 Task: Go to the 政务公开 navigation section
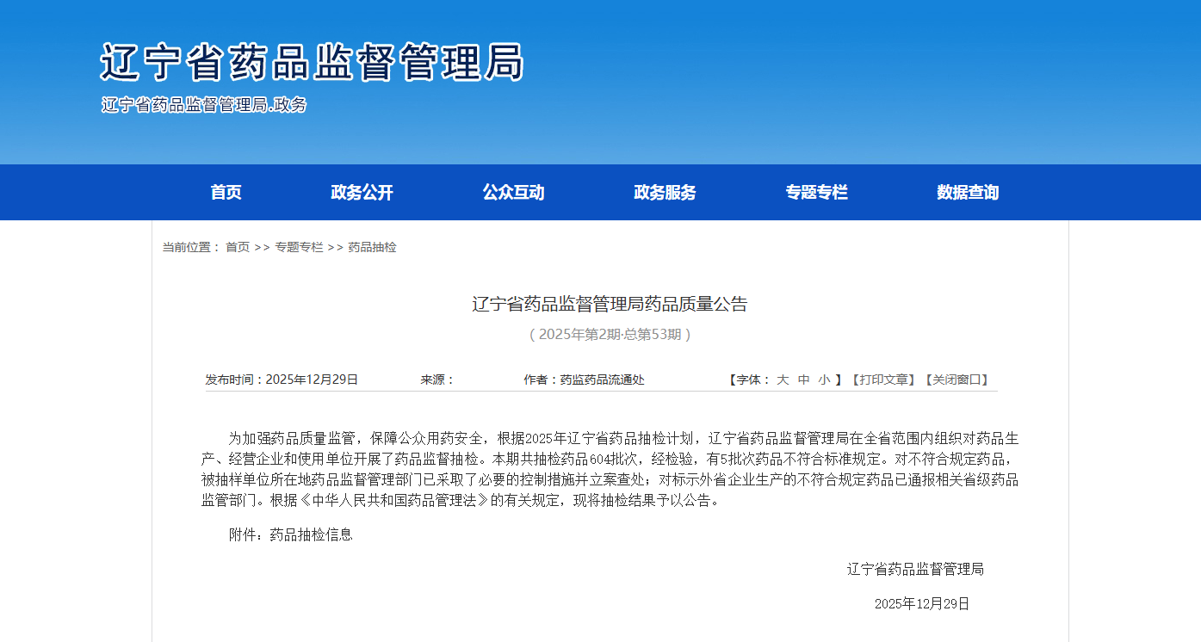[362, 193]
